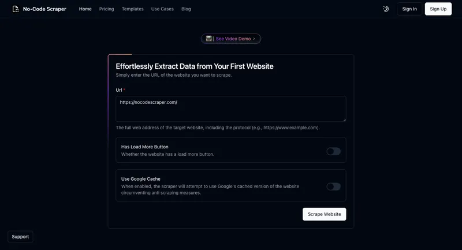
Task: Click the Url field resize handle
Action: [x=344, y=120]
